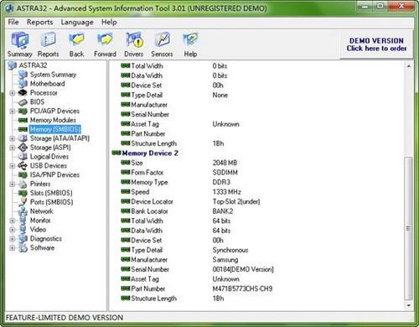Select the Logical Drives icon

(23, 157)
